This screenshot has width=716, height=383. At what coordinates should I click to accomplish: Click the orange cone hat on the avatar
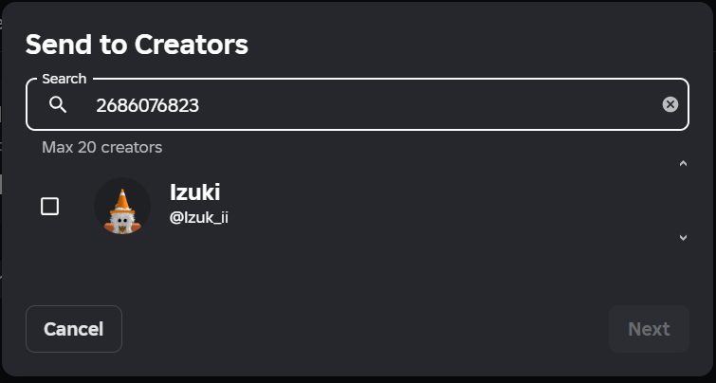point(122,201)
